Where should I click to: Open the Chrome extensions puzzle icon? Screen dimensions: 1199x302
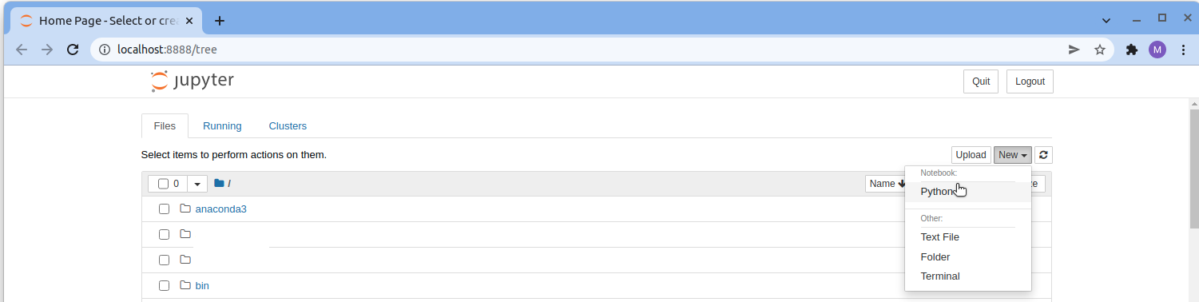click(1131, 50)
